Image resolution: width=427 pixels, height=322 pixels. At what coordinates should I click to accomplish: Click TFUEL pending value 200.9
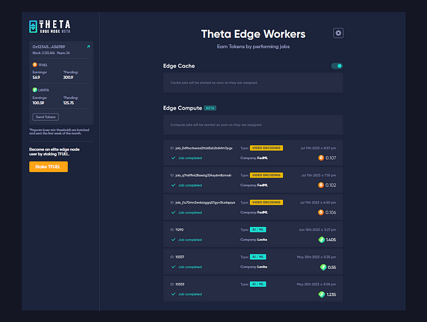point(68,77)
